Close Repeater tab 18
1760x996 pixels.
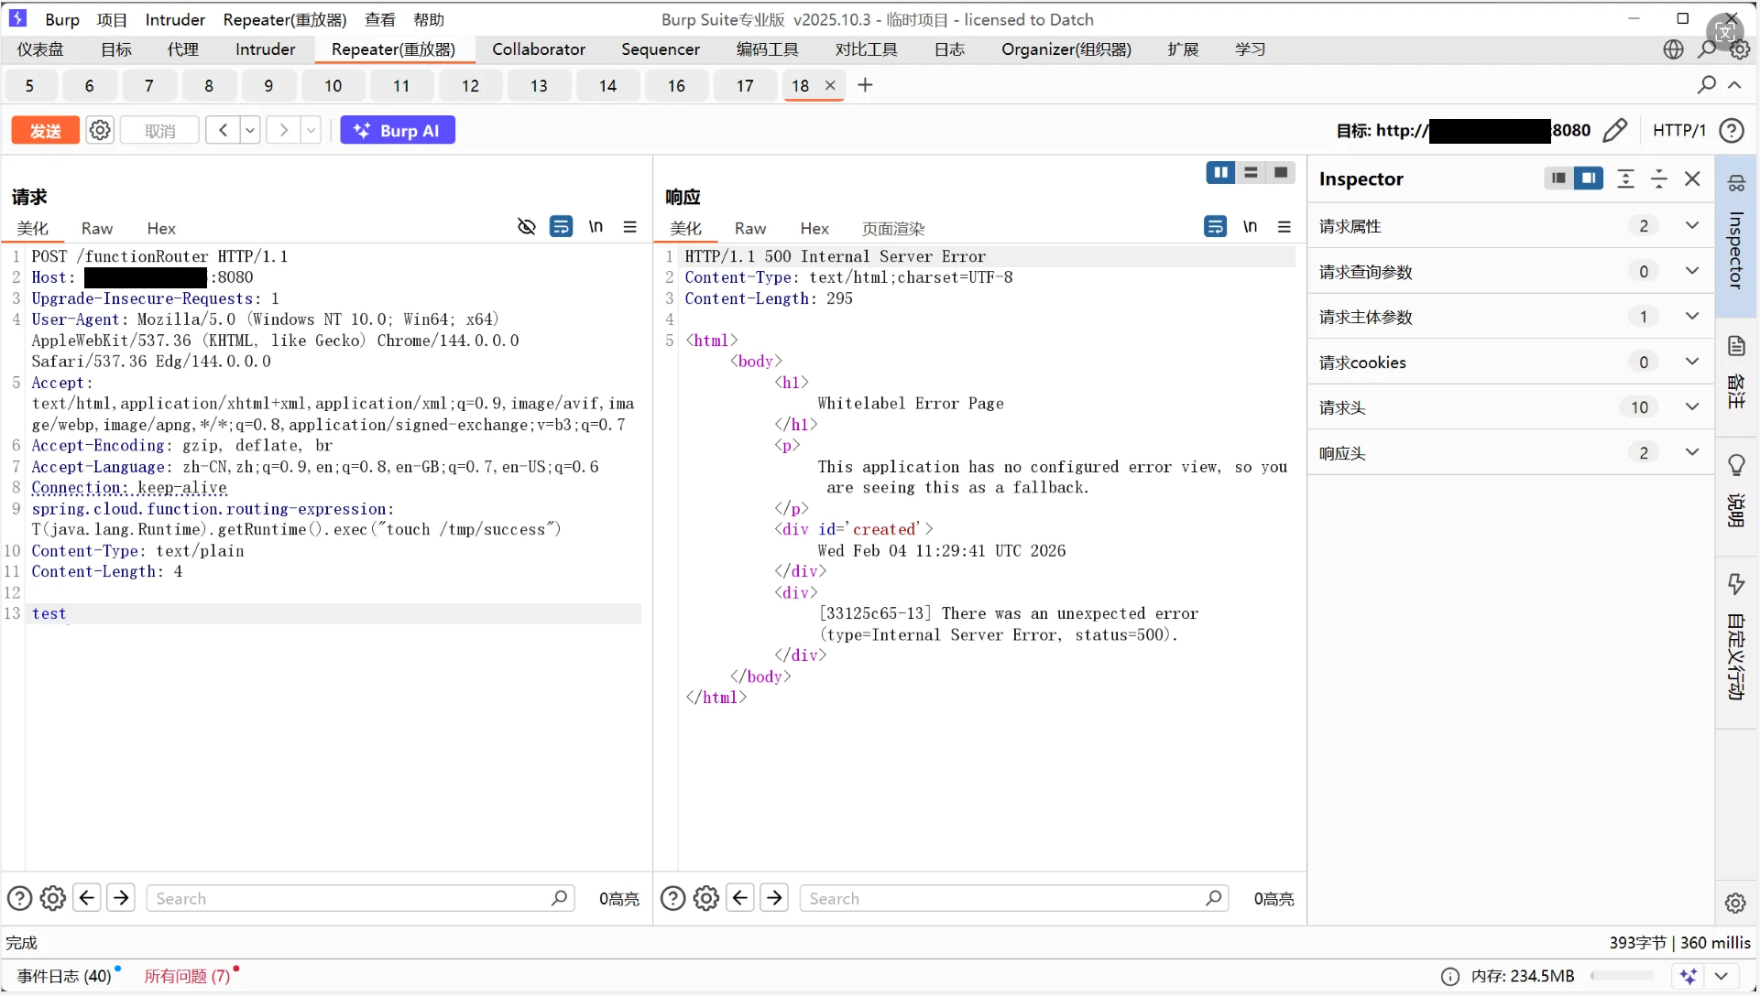(830, 85)
